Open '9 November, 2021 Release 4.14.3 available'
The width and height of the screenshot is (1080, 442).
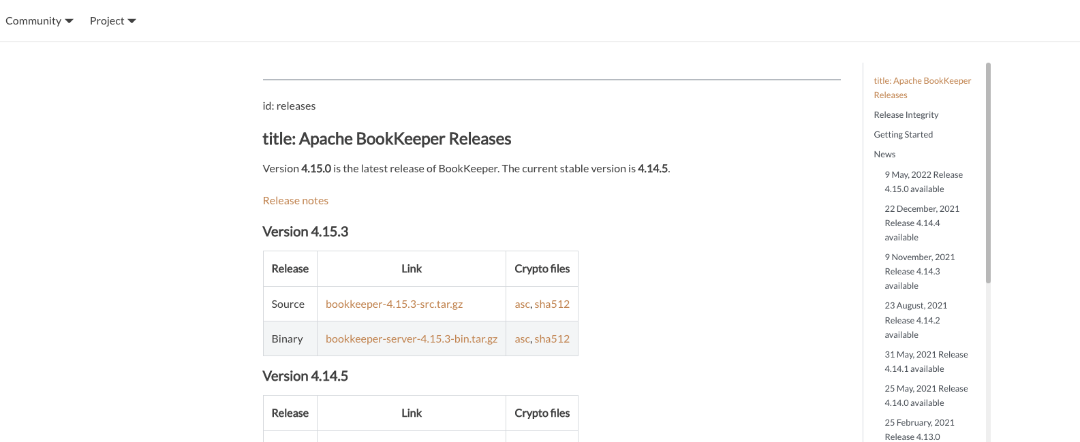[x=920, y=271]
